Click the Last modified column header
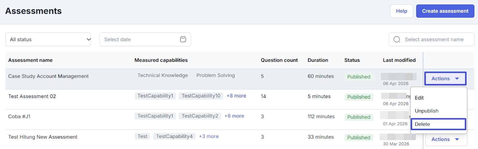 tap(399, 60)
